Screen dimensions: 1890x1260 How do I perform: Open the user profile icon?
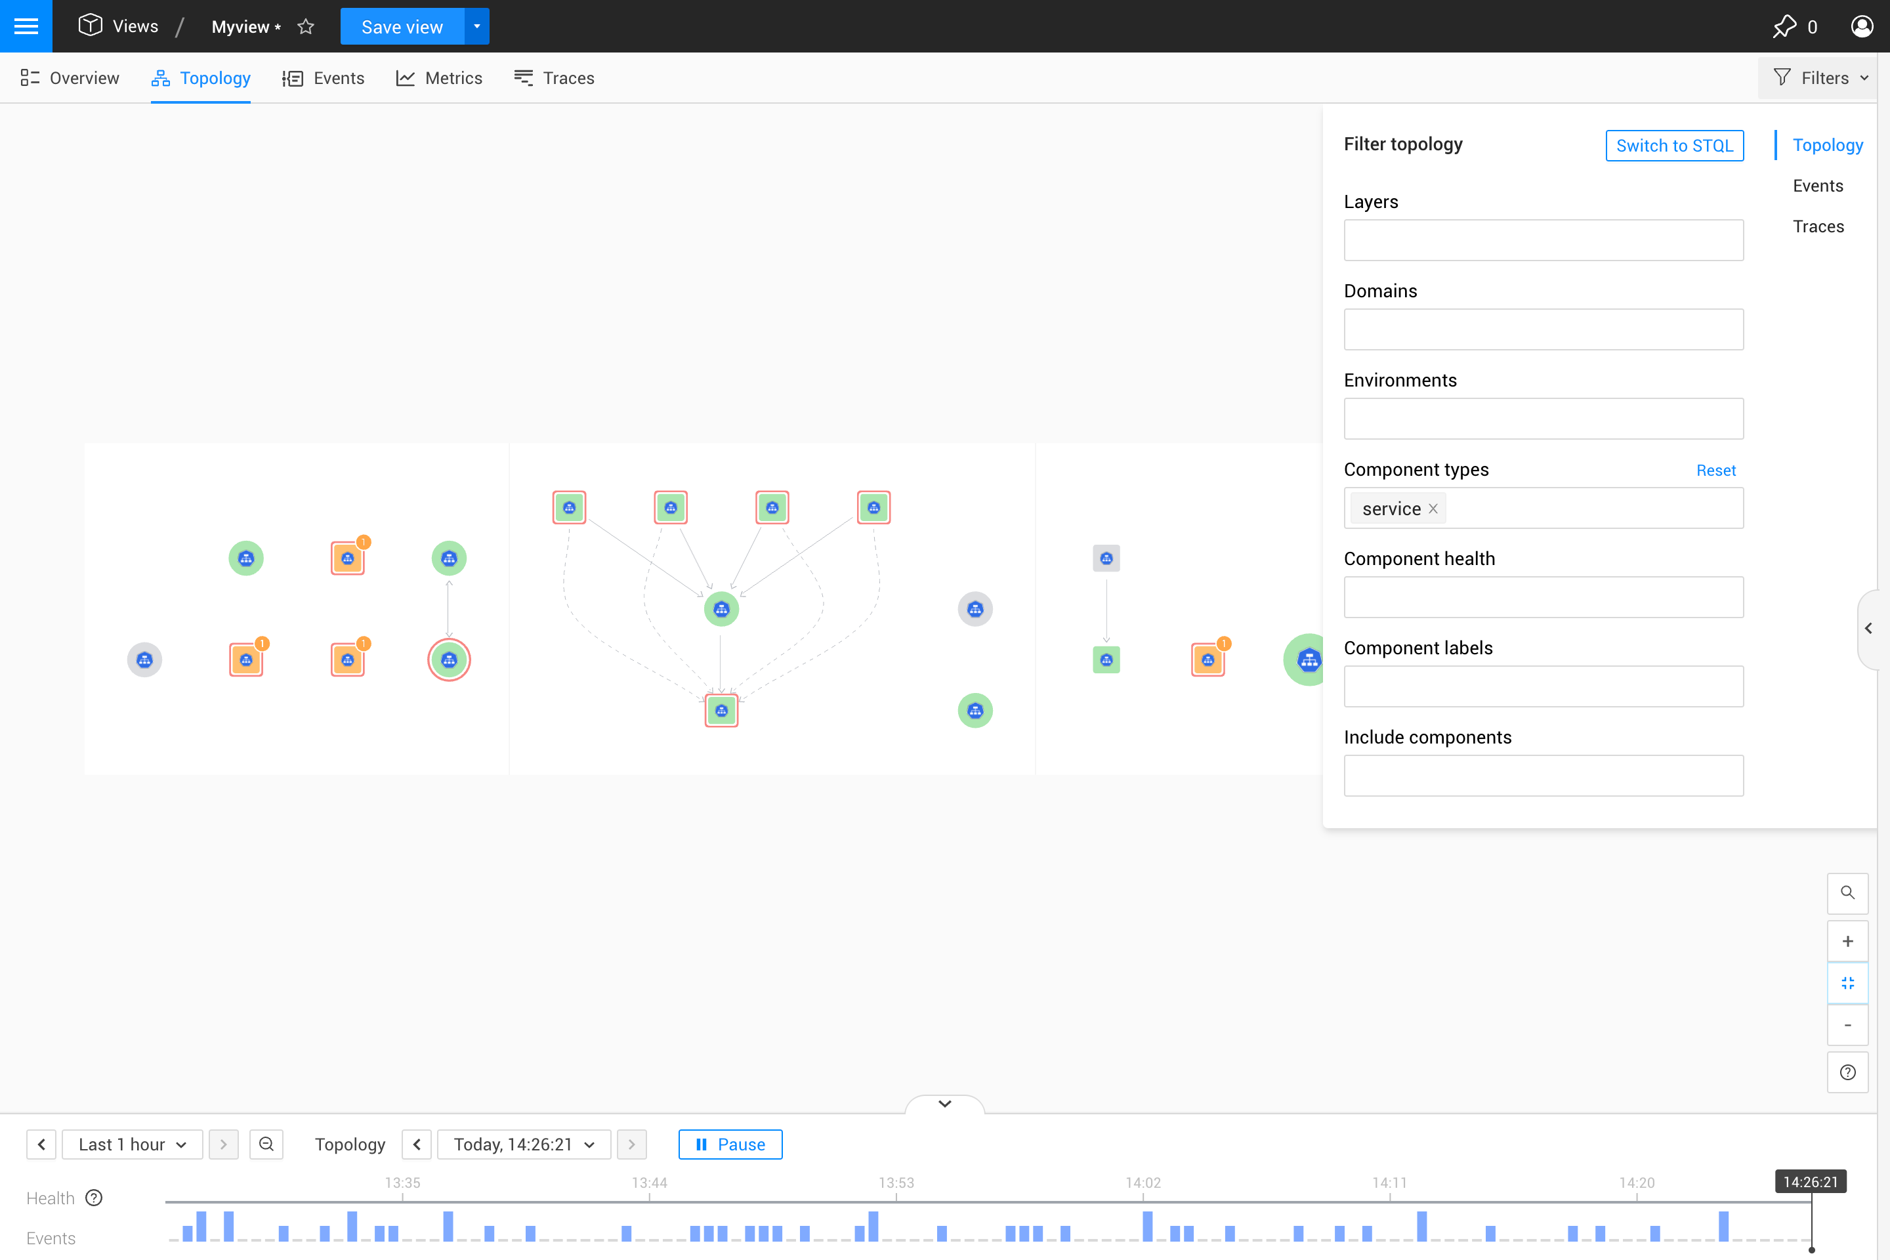1861,26
